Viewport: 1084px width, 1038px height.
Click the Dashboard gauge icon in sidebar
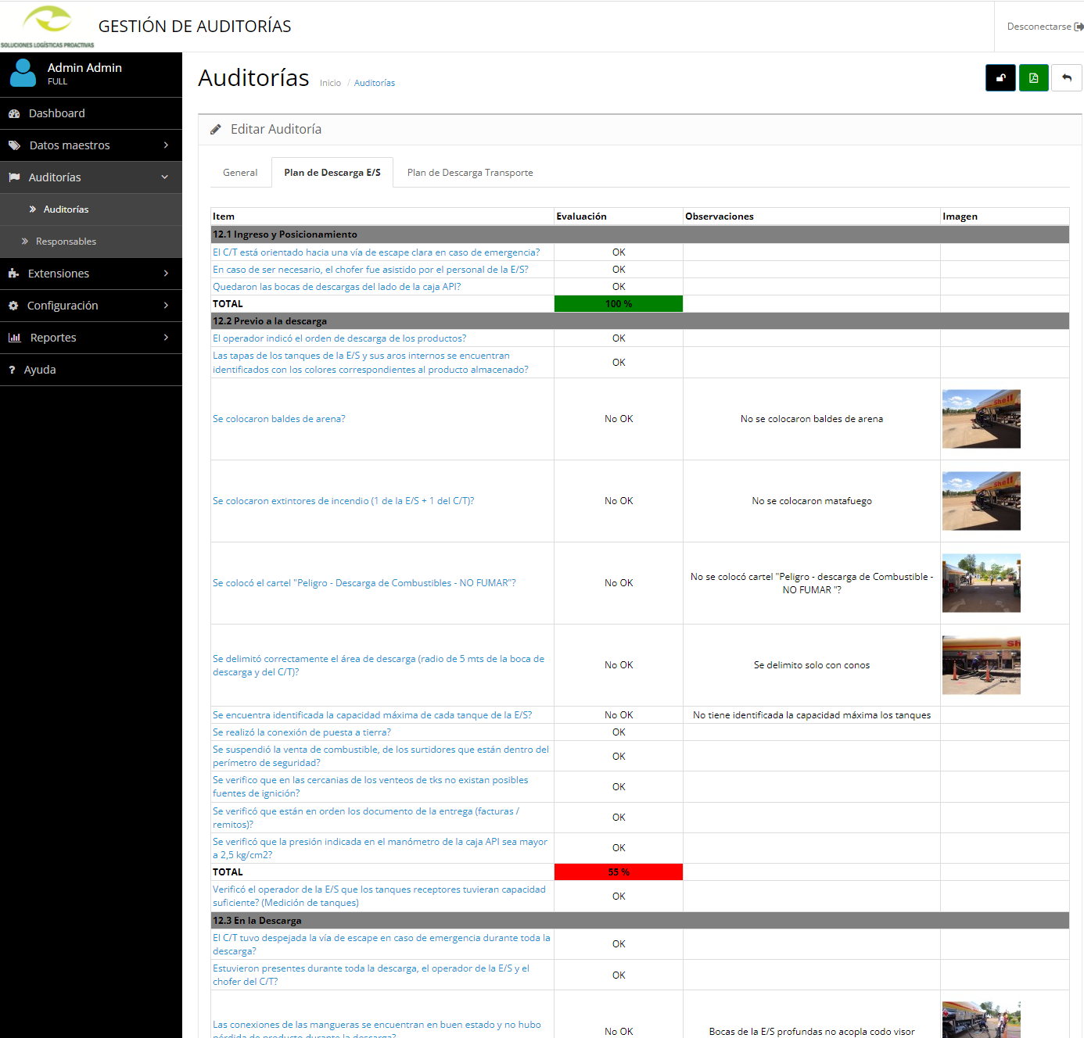pyautogui.click(x=14, y=114)
